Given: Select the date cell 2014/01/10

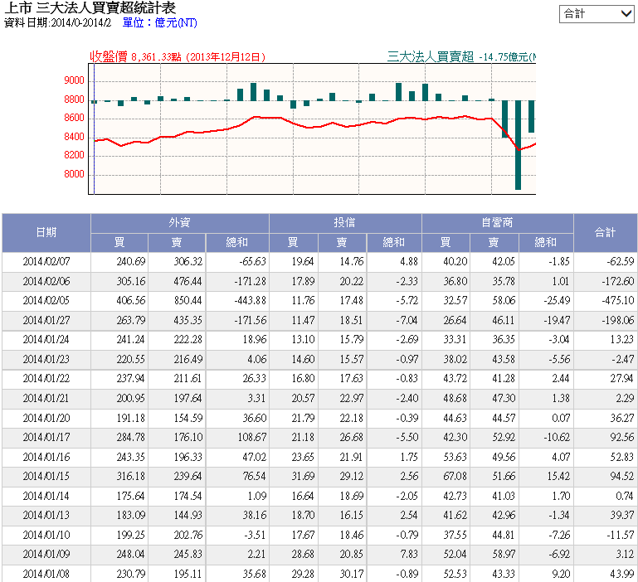Looking at the screenshot, I should [x=46, y=535].
